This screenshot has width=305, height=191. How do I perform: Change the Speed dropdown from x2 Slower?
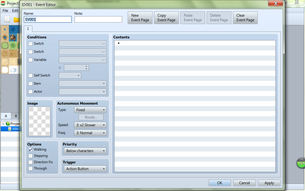90,125
